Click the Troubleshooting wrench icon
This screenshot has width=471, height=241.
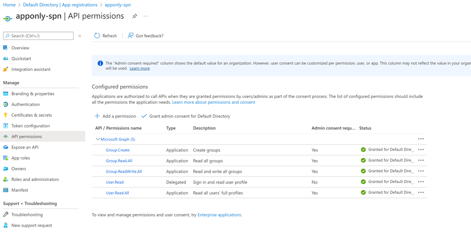point(6,214)
